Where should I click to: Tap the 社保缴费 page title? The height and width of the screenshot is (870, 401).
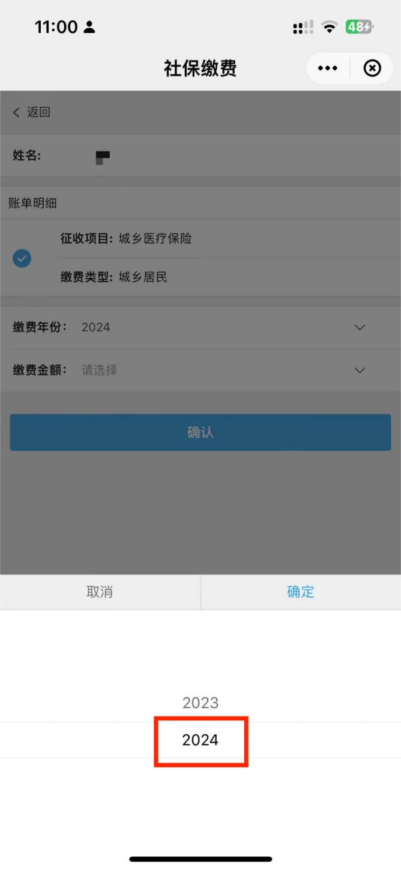200,69
